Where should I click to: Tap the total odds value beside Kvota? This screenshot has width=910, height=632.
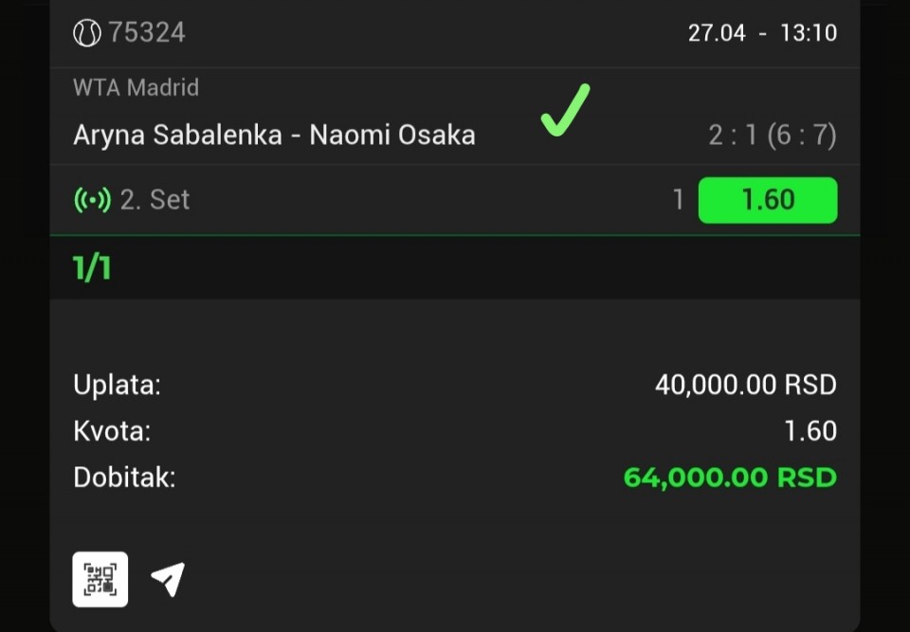[810, 431]
